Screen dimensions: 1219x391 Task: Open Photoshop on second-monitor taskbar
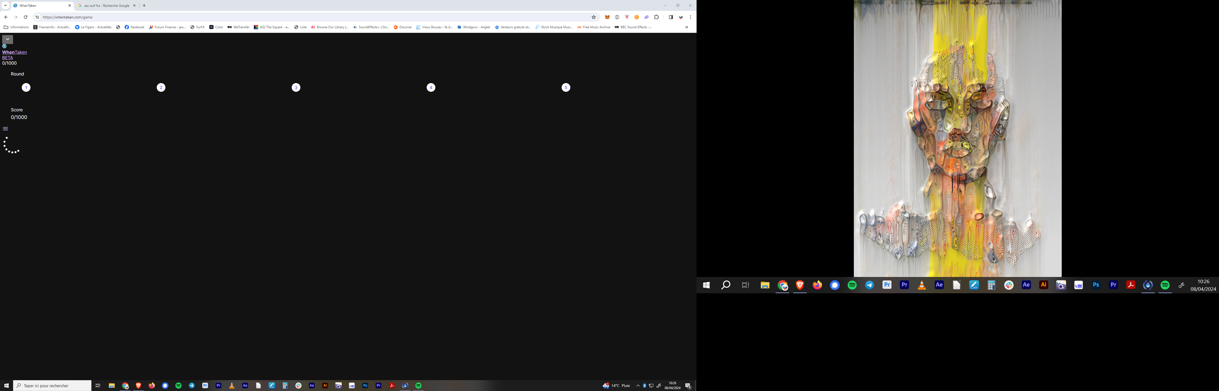click(x=1095, y=285)
